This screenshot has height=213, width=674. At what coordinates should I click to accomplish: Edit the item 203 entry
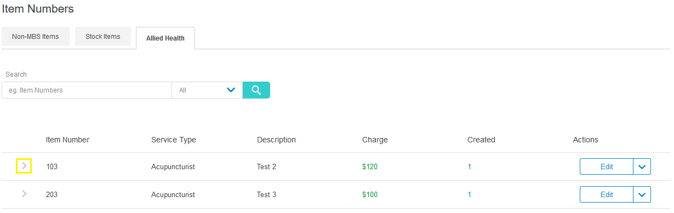coord(607,194)
